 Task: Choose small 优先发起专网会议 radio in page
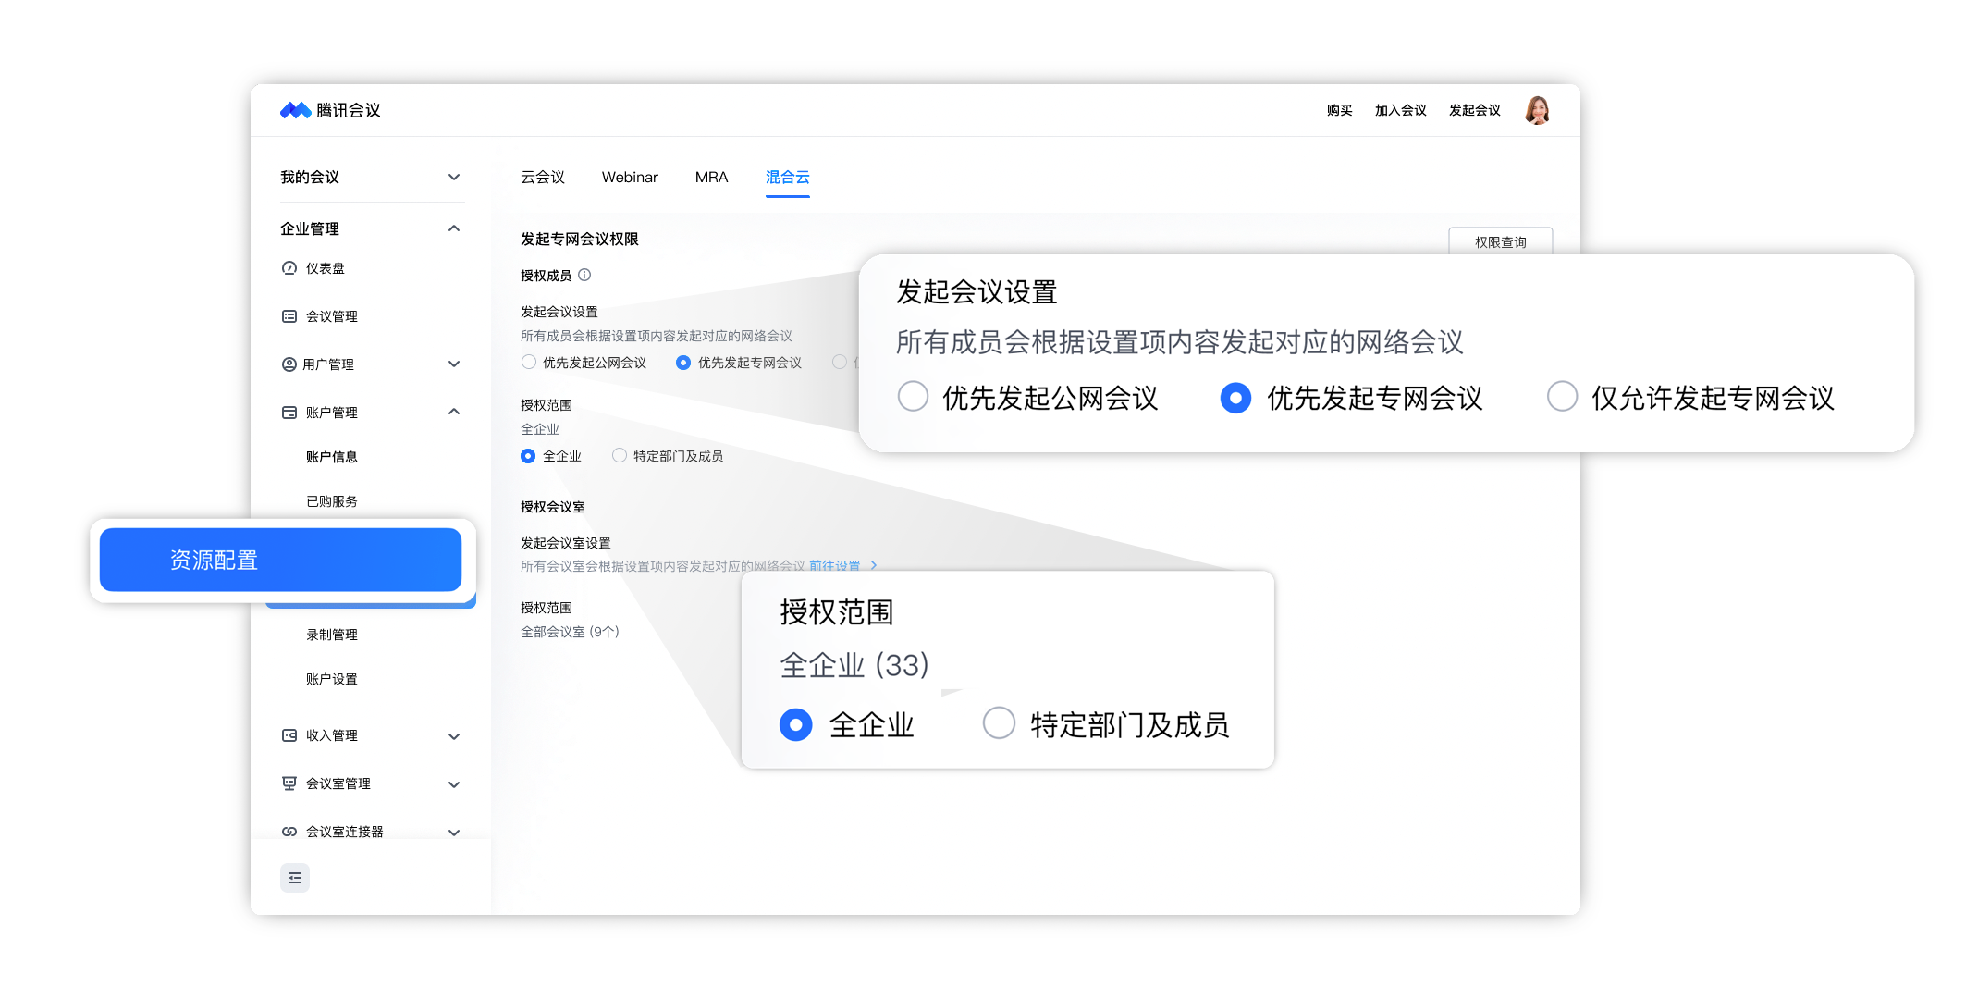pos(683,363)
